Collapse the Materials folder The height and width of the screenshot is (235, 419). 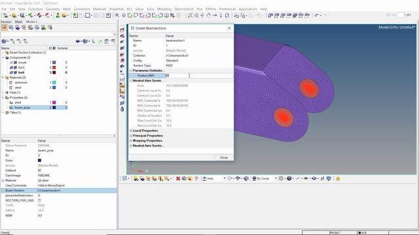3,78
